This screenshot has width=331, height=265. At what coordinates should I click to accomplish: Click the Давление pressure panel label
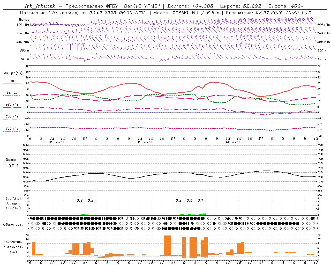click(x=13, y=160)
